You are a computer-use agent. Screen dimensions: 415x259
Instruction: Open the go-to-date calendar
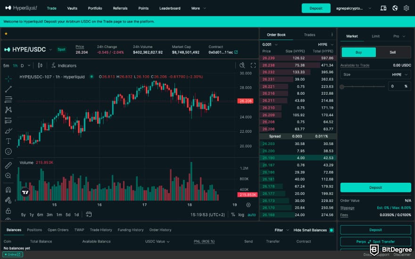pos(89,214)
